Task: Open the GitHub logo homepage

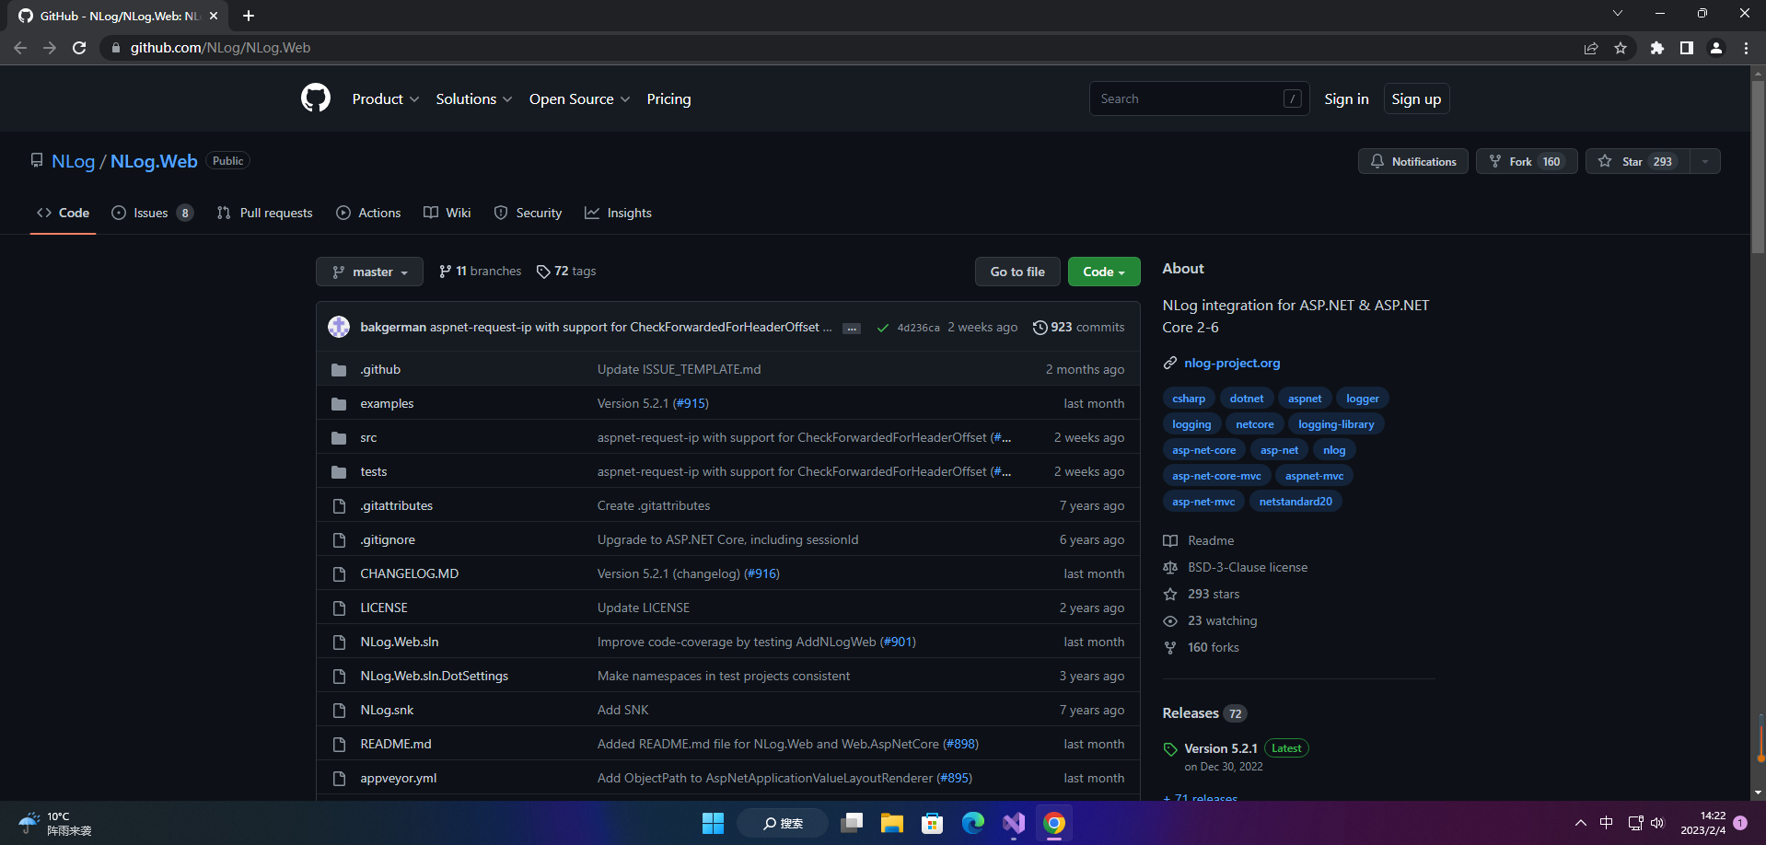Action: click(x=316, y=98)
